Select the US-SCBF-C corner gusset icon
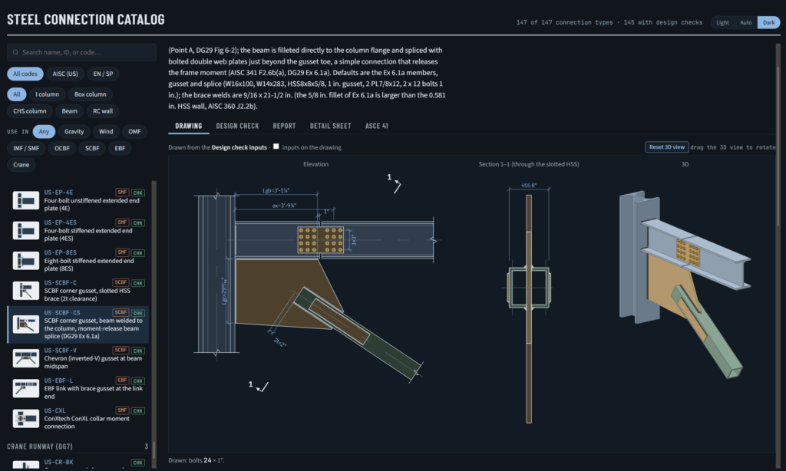786x471 pixels. tap(25, 291)
